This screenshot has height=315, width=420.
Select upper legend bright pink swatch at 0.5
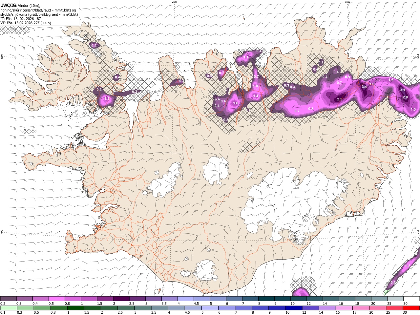[x=56, y=299]
